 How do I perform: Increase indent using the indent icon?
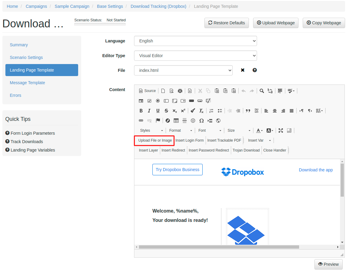[238, 111]
